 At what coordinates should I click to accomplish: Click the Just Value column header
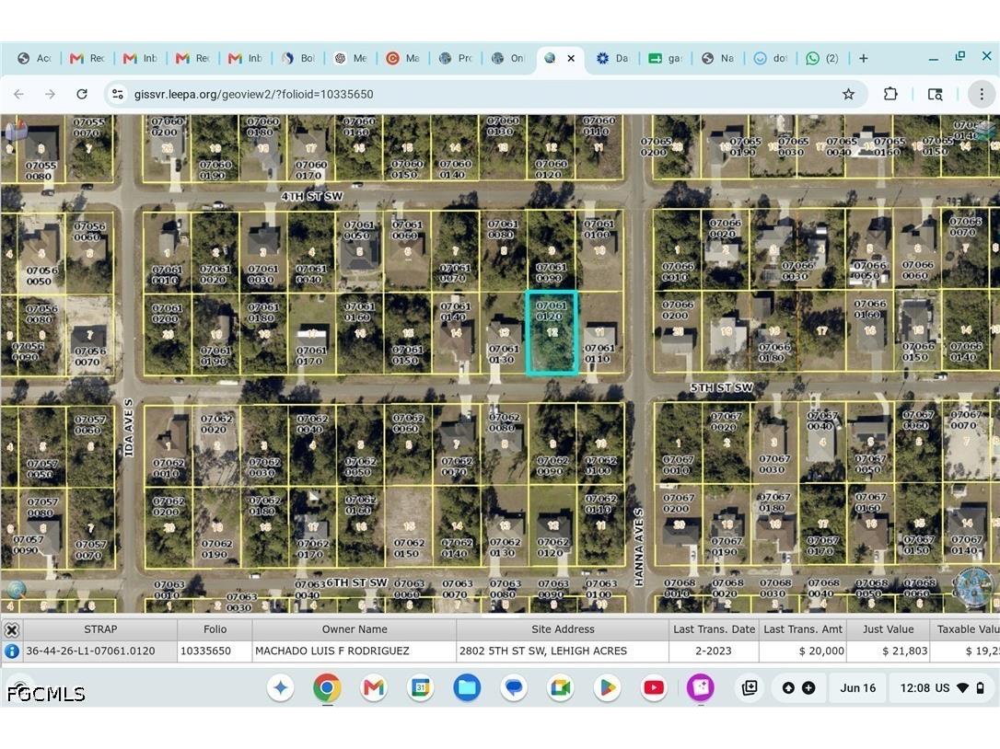(x=889, y=629)
